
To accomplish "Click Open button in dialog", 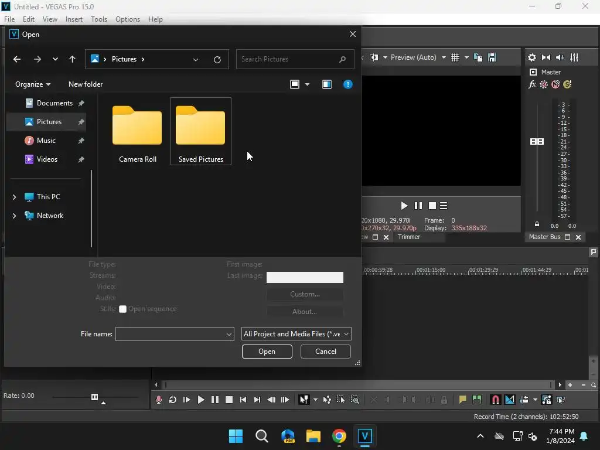I will pos(267,352).
